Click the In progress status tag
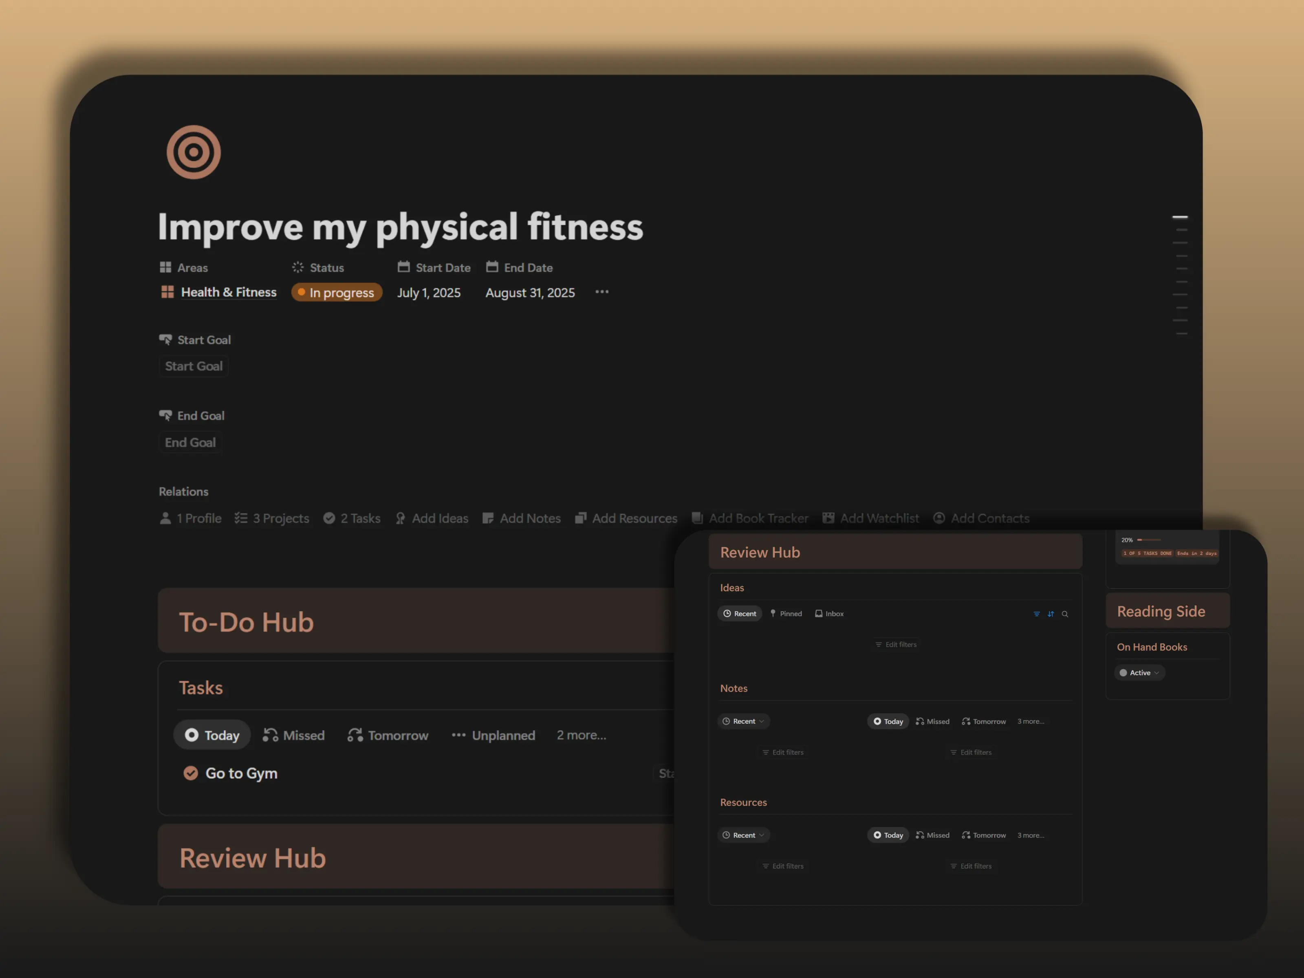Image resolution: width=1304 pixels, height=978 pixels. 337,293
